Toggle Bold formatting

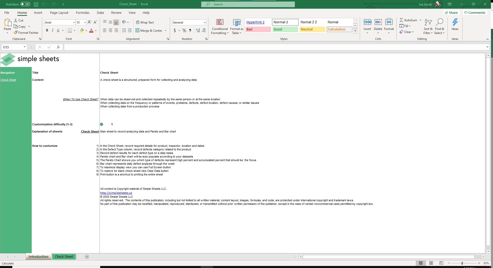pos(47,30)
